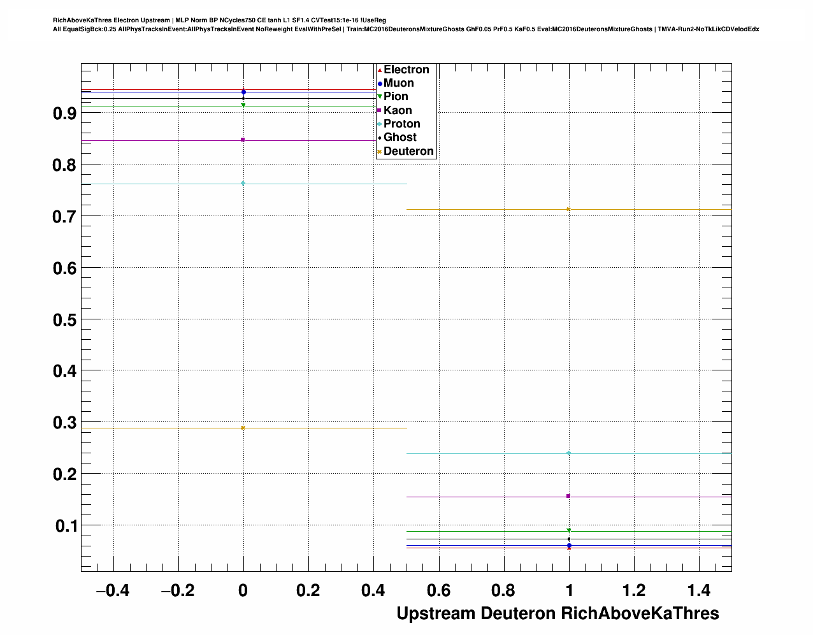
Task: Pick the black Ghost legend marker
Action: coord(380,138)
